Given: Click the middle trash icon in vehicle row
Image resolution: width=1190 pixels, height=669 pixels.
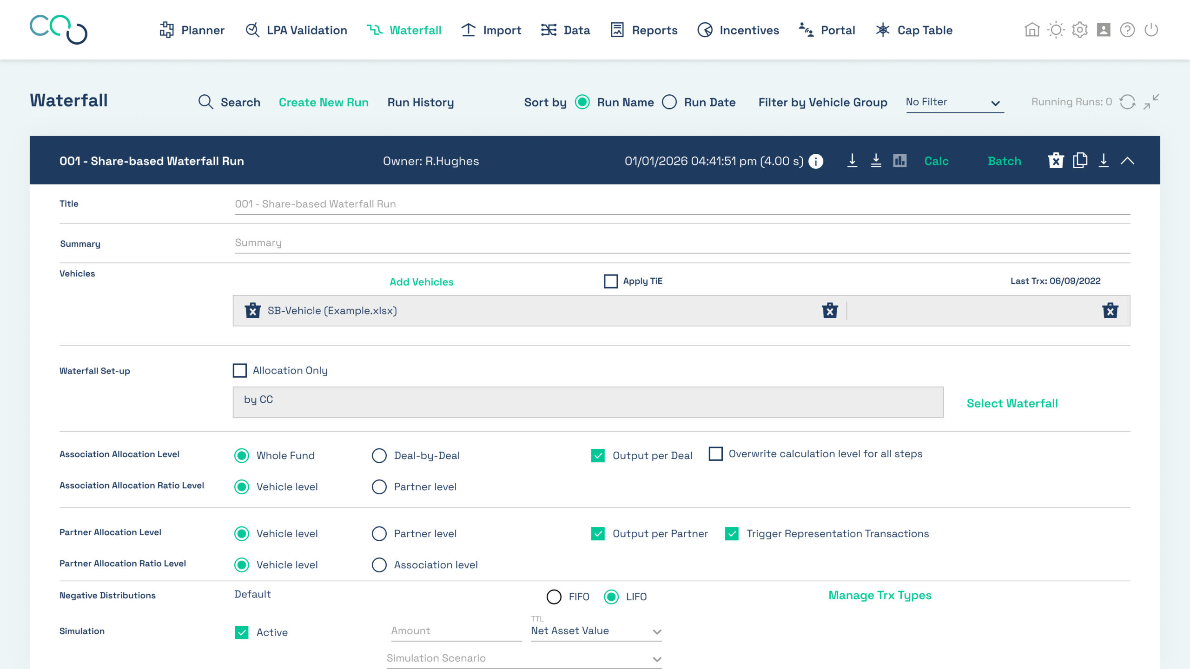Looking at the screenshot, I should (830, 310).
